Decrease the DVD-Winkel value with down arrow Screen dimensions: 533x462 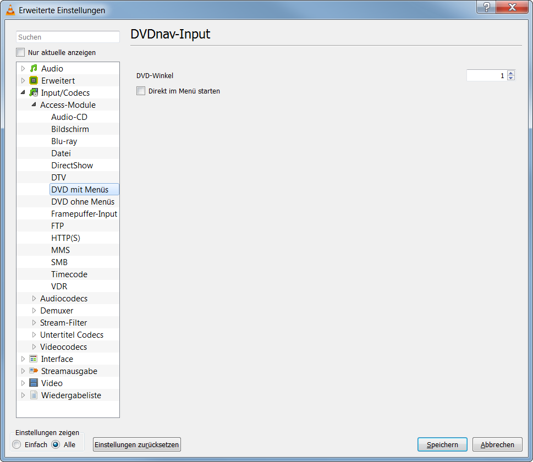pos(510,78)
